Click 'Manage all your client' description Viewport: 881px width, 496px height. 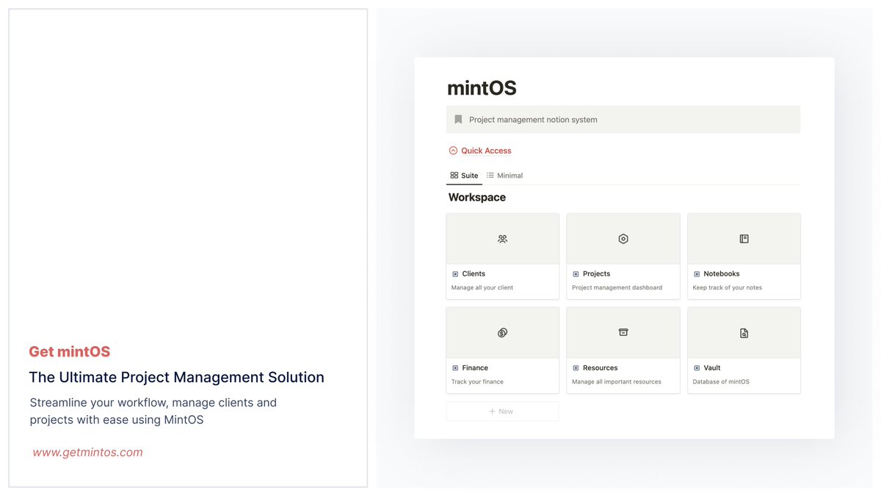pos(482,288)
